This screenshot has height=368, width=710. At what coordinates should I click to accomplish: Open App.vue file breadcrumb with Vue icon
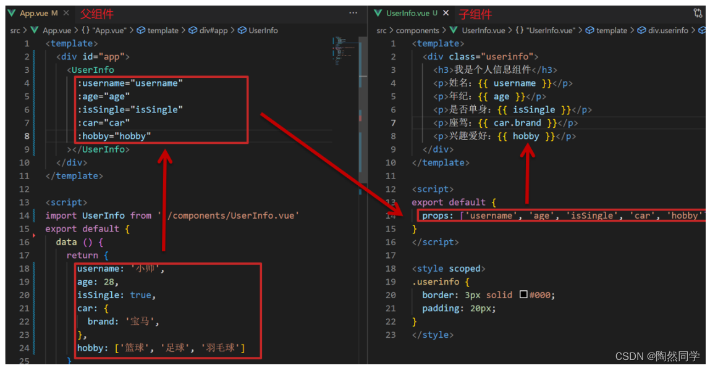[51, 30]
